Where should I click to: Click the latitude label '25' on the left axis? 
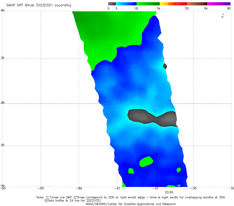pos(3,145)
